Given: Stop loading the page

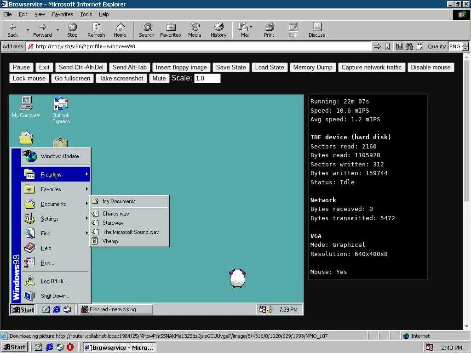Looking at the screenshot, I should [72, 30].
